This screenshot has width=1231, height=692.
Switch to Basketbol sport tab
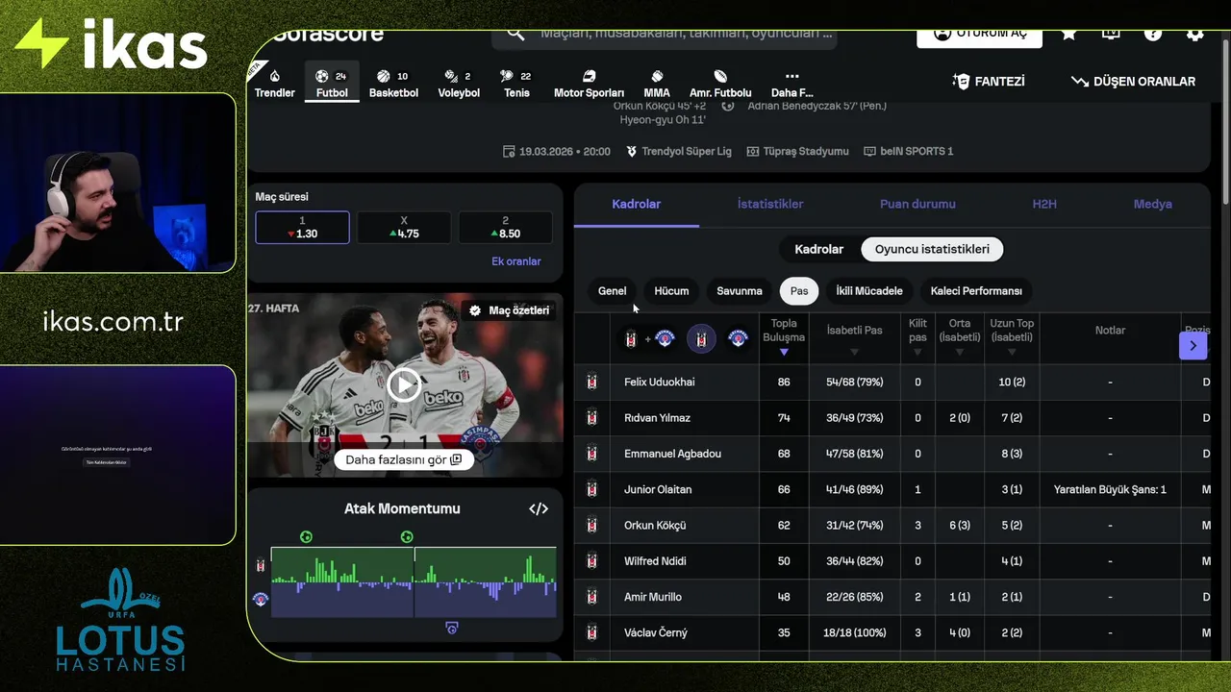coord(393,84)
